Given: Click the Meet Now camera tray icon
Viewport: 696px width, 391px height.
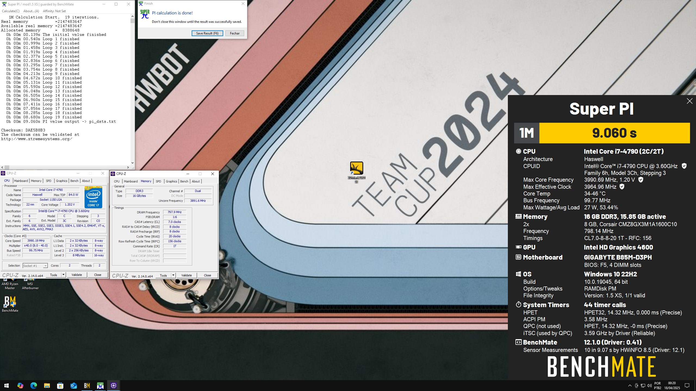Looking at the screenshot, I should point(636,386).
